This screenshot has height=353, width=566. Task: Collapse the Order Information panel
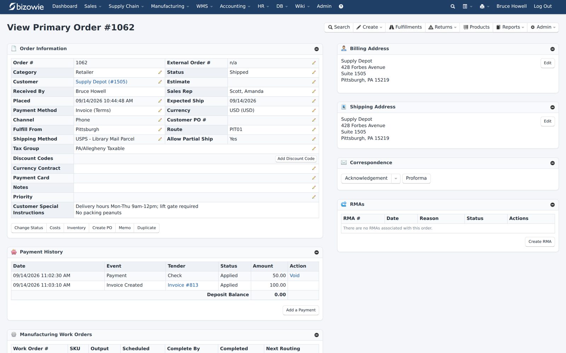coord(317,49)
